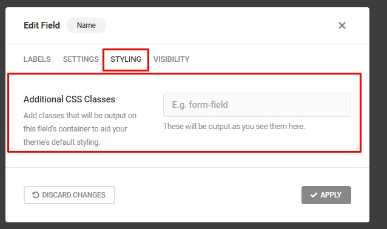Click the dark overlay outside the dialog
The image size is (387, 229).
[x=378, y=114]
